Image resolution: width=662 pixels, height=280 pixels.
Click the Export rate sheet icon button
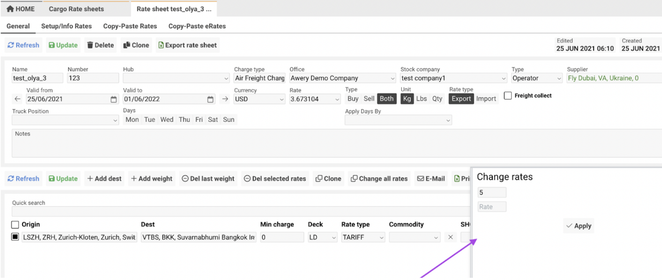tap(187, 45)
